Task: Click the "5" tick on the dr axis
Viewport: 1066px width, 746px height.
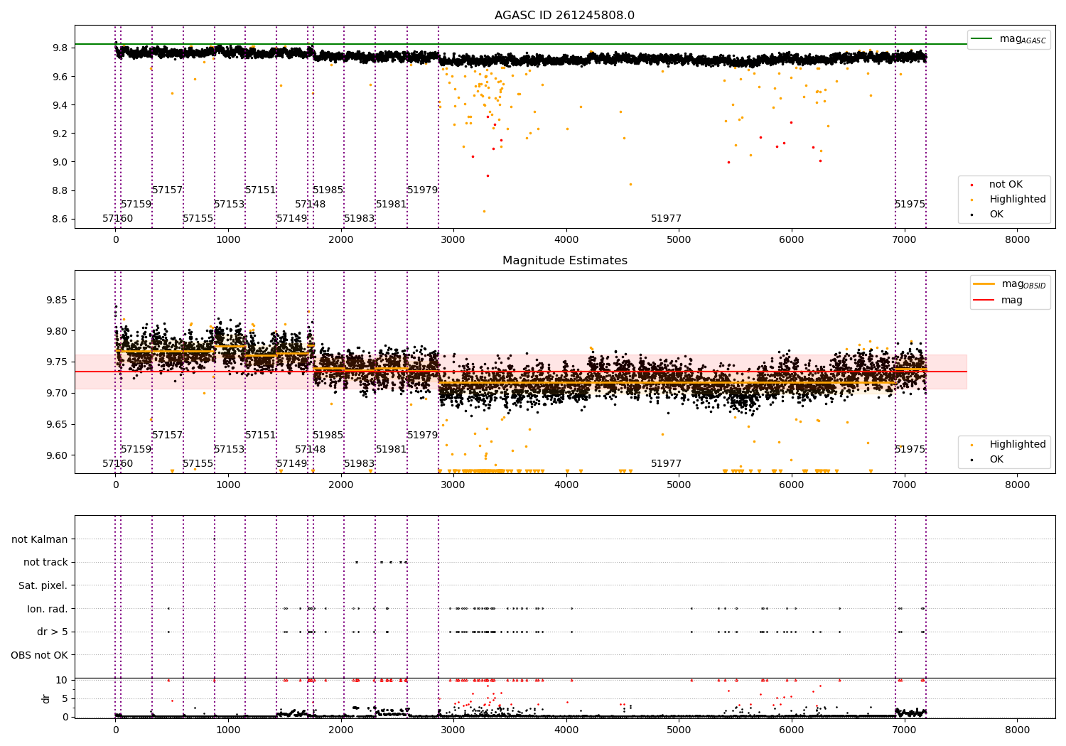Action: [x=65, y=698]
